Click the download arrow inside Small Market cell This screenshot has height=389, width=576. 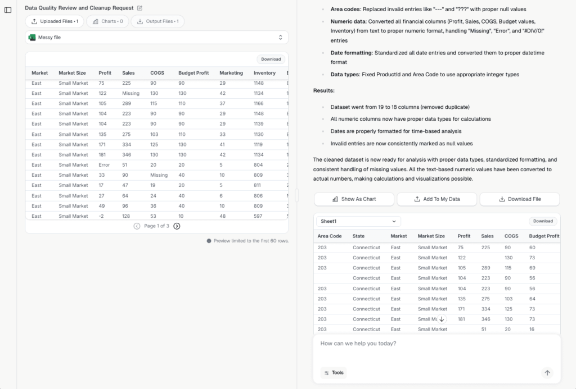[x=442, y=318]
